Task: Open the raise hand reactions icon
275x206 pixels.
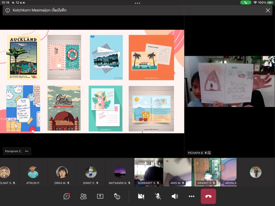Action: (117, 196)
